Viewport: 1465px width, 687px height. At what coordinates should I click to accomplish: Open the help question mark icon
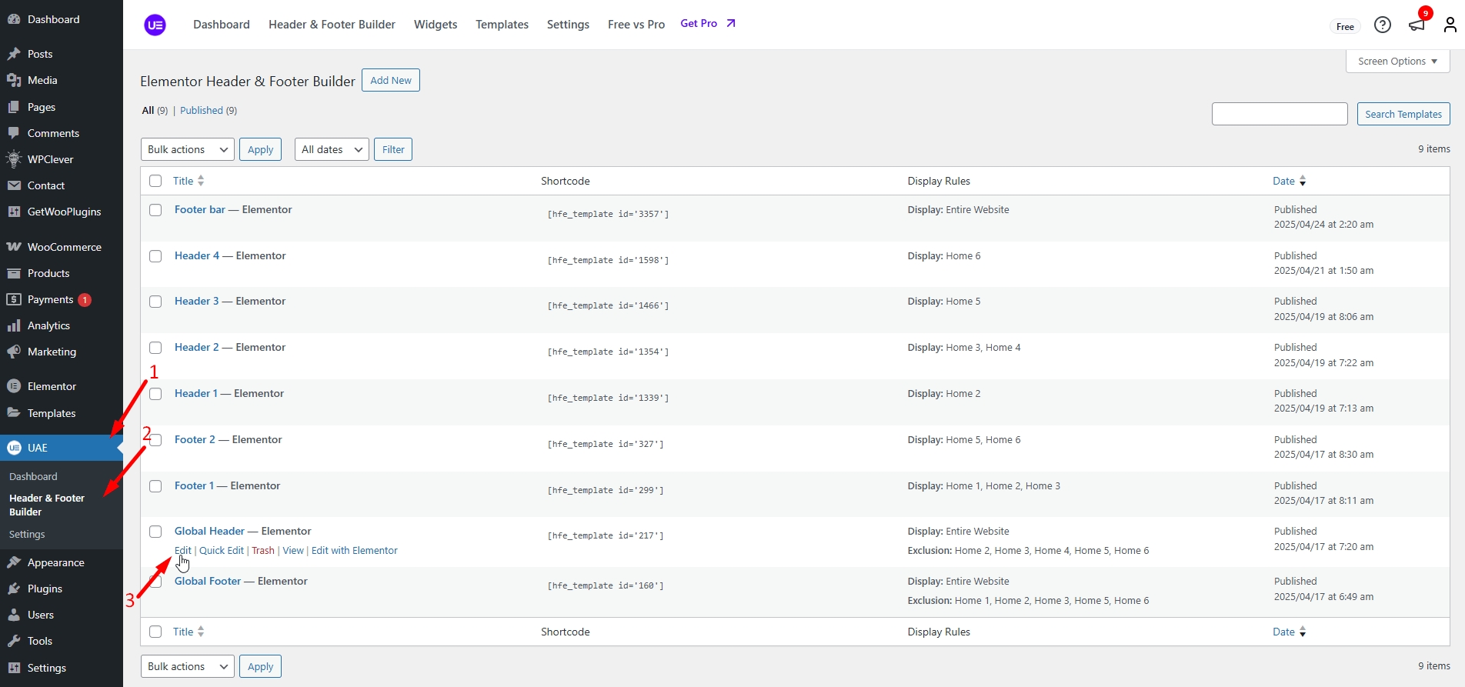[1382, 25]
